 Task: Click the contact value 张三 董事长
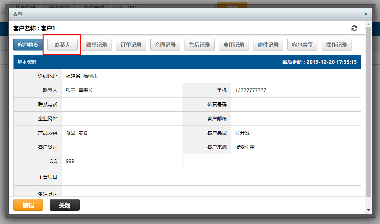coord(79,90)
